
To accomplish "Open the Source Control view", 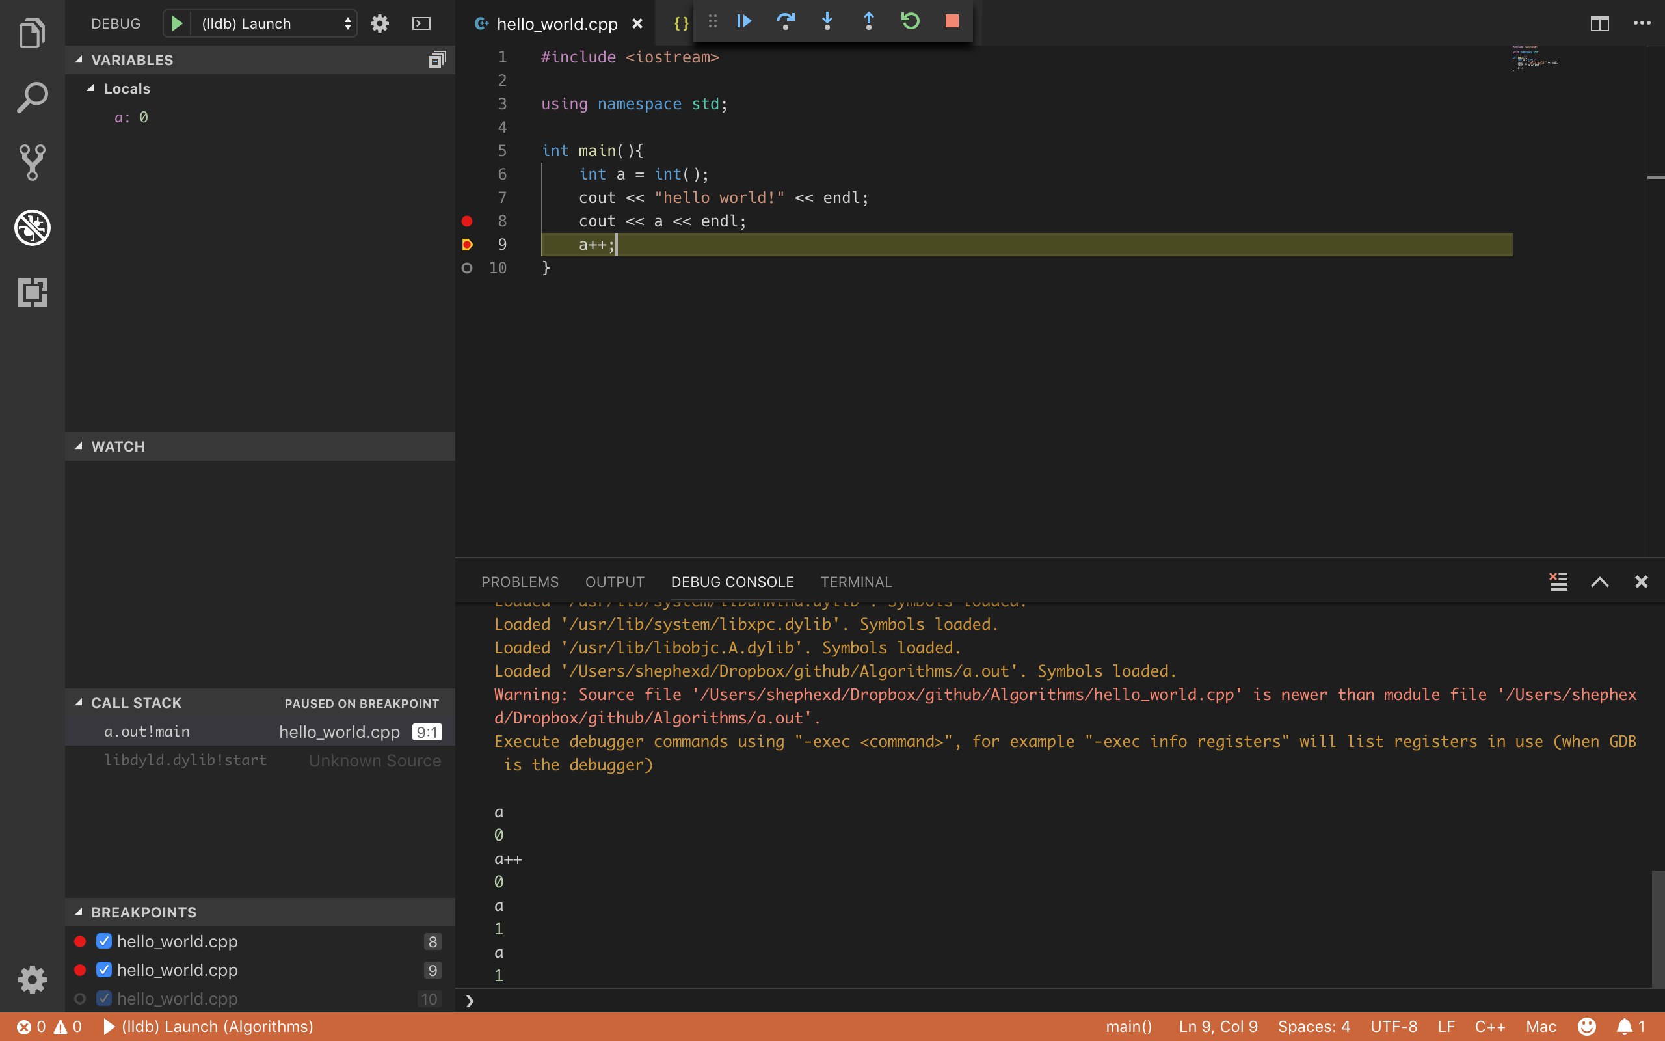I will [32, 163].
